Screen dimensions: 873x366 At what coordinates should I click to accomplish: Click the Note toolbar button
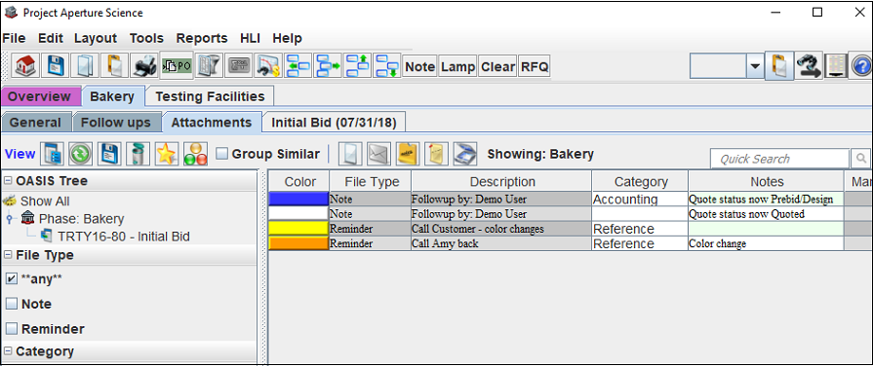[419, 66]
